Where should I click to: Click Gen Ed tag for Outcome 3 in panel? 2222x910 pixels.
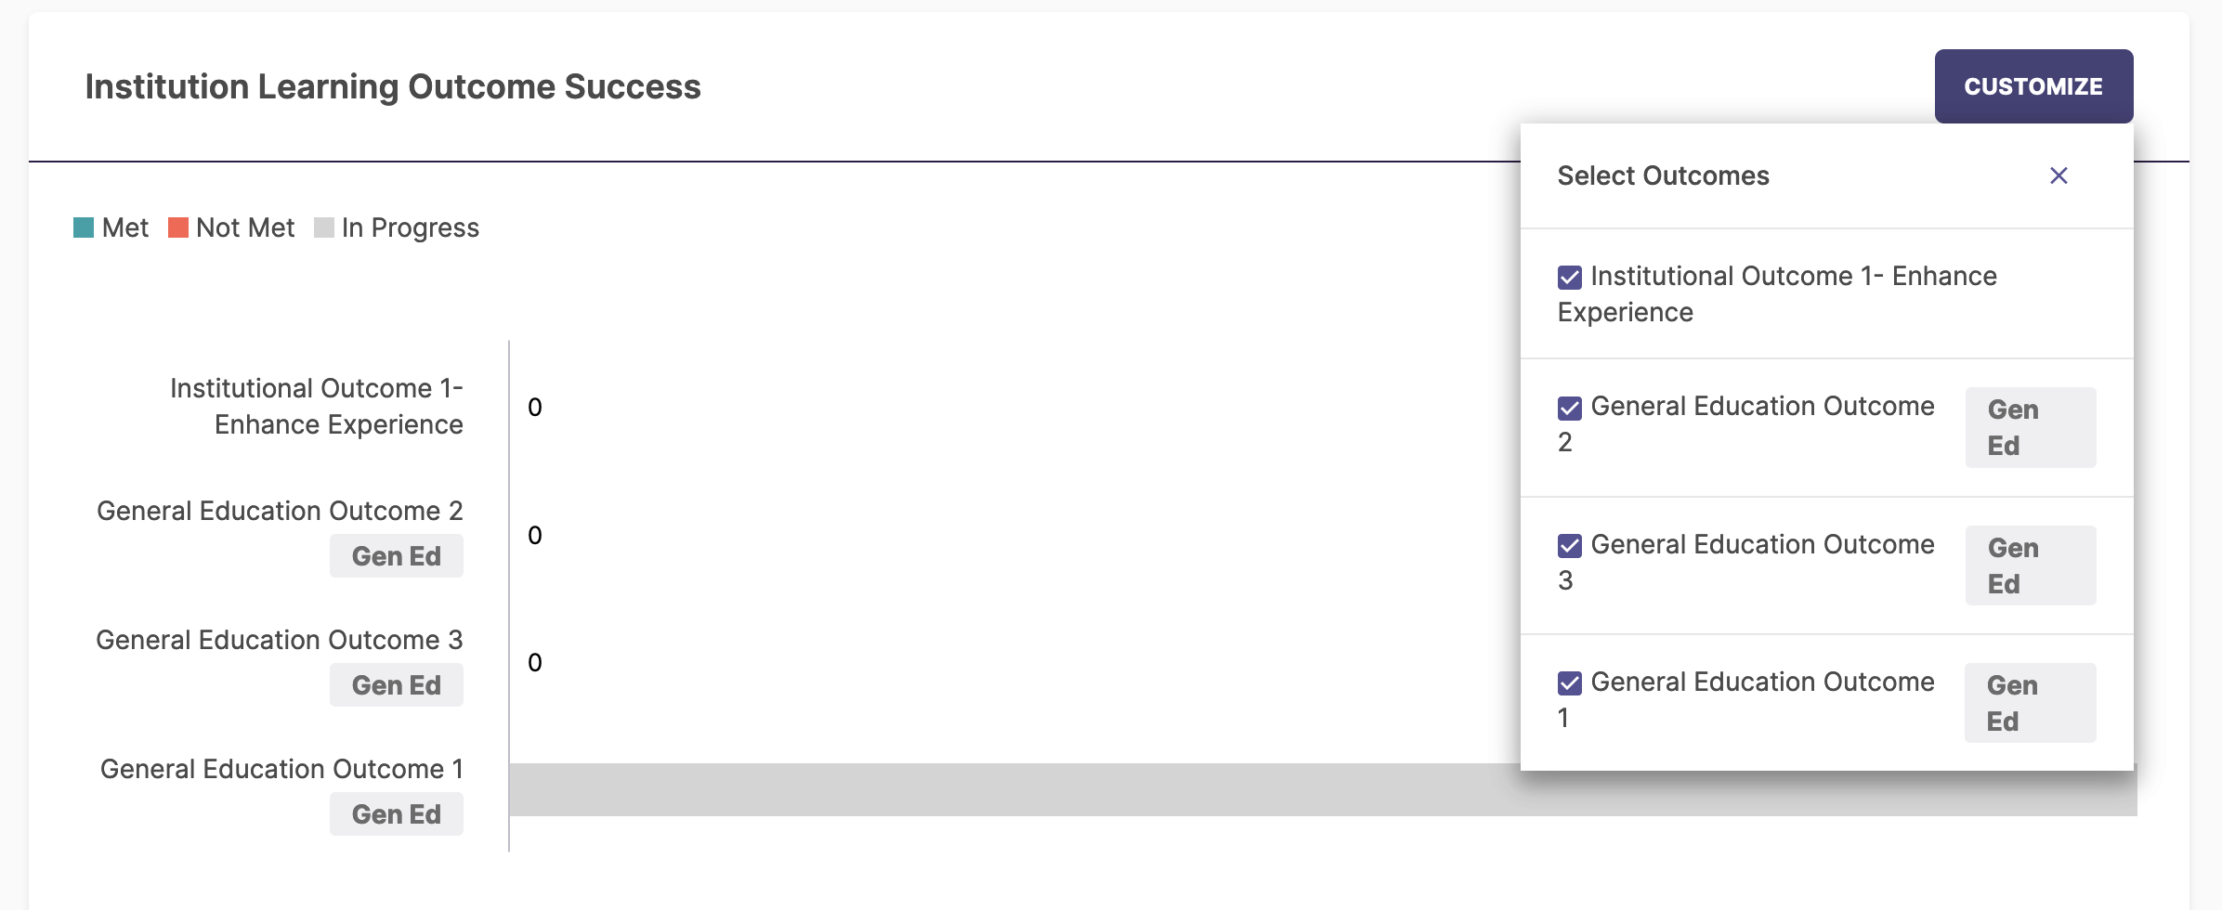pos(2030,565)
